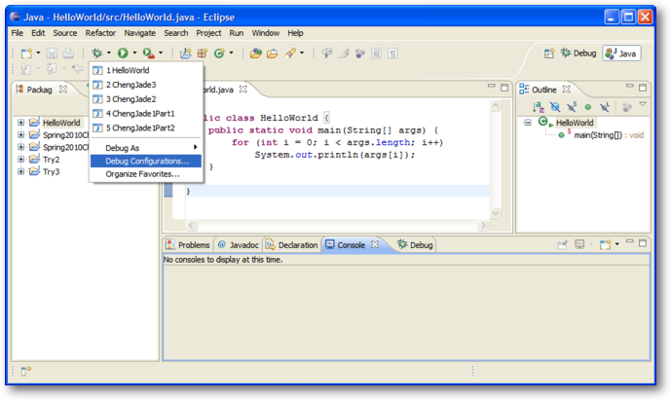Click the Display Selected Console icon

tap(579, 244)
